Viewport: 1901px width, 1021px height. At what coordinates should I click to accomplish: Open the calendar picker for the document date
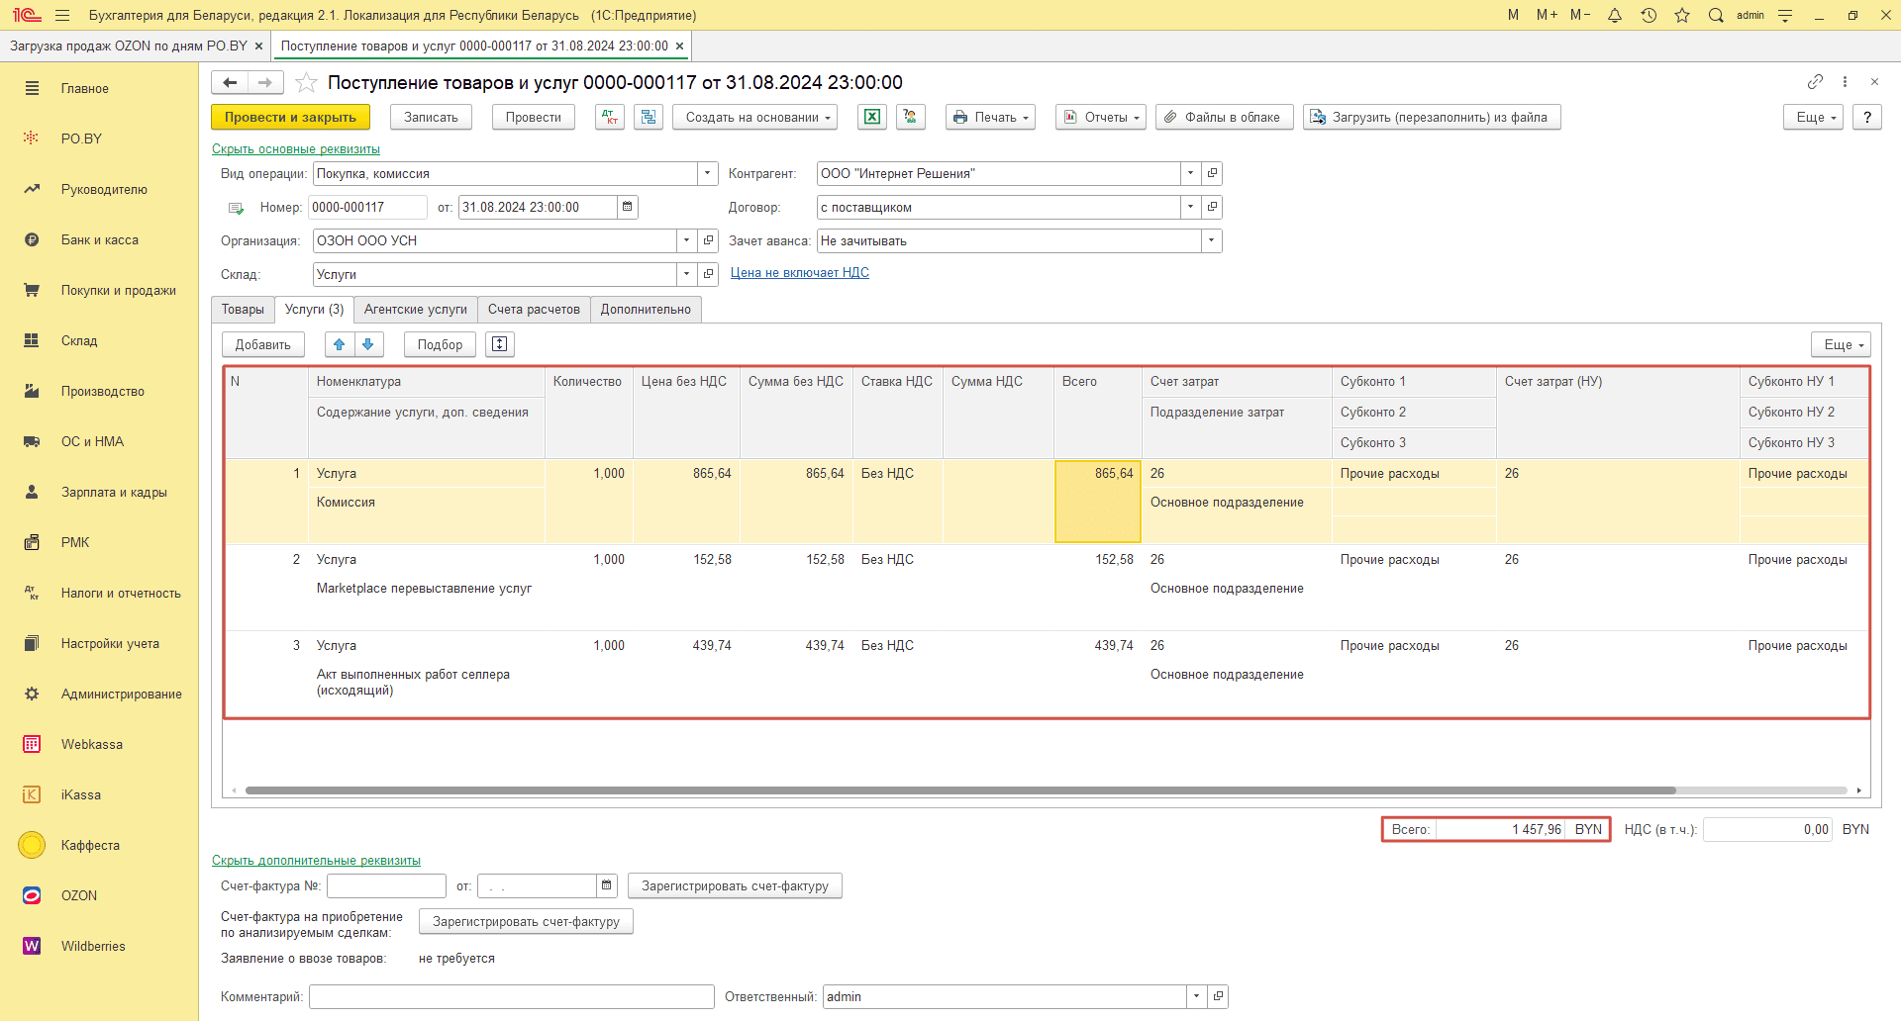[627, 207]
